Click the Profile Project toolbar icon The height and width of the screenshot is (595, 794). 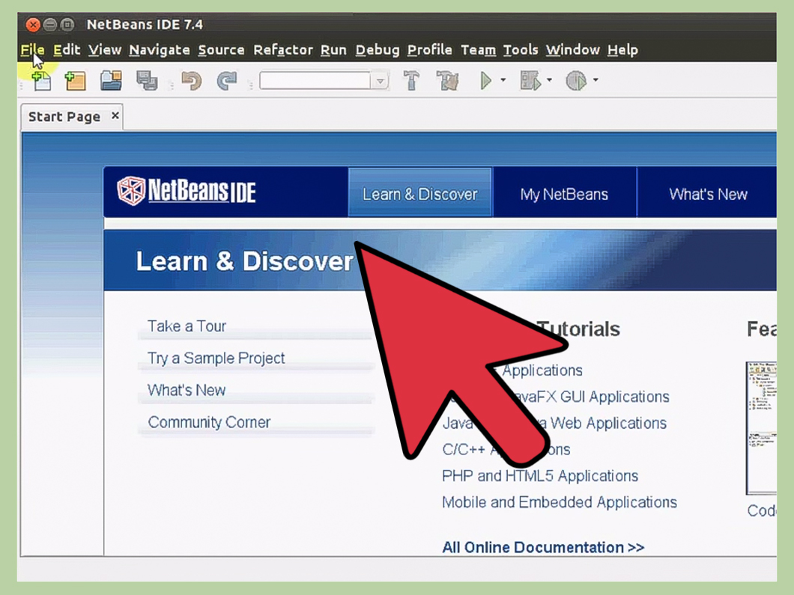[576, 80]
